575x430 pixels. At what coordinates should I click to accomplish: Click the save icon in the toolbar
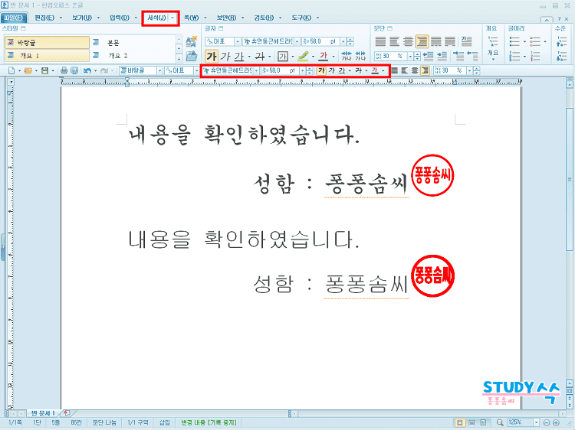tap(44, 70)
